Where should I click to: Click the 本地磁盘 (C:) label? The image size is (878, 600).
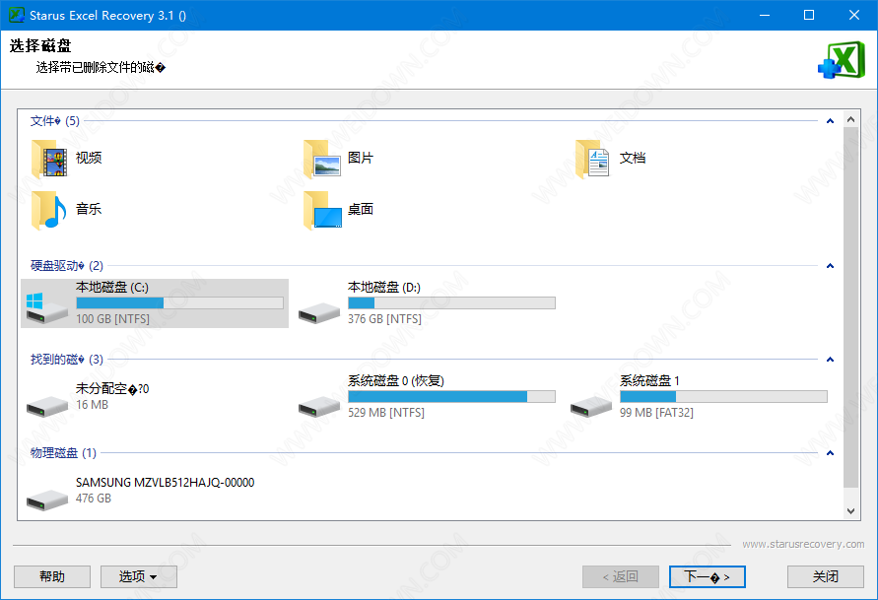pos(112,288)
